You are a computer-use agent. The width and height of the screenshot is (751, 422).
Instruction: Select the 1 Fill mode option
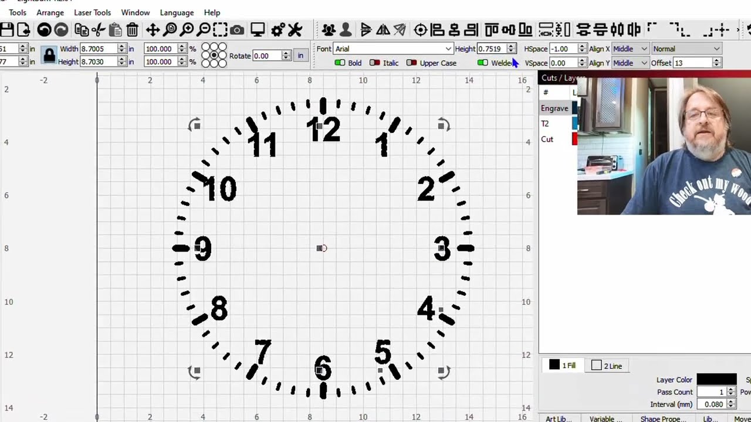pyautogui.click(x=562, y=366)
